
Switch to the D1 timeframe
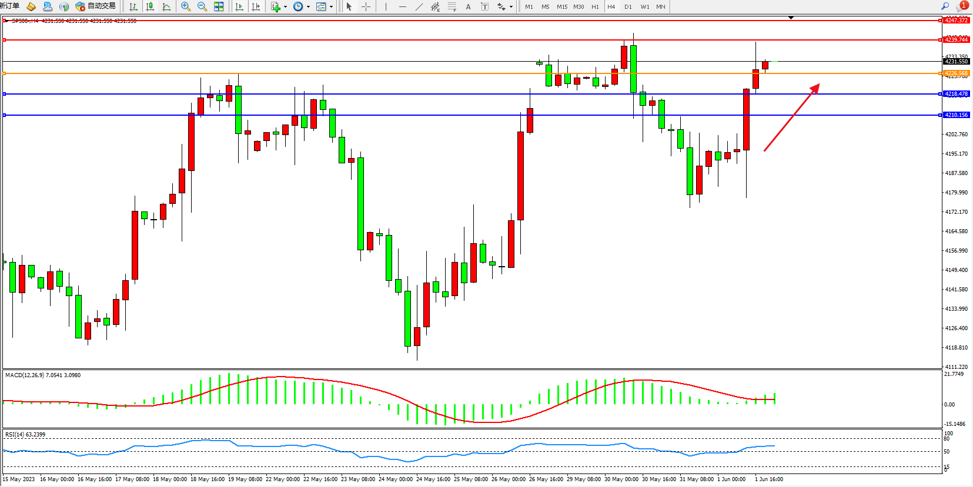coord(628,6)
